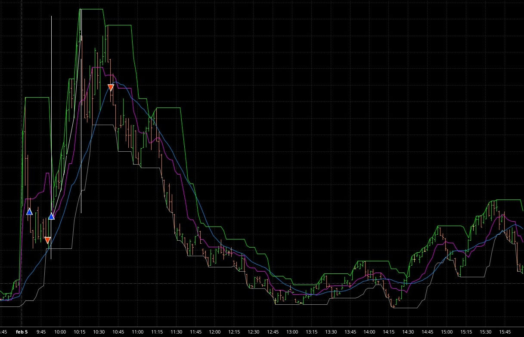The image size is (524, 337).
Task: Select the 14:00 time axis label
Action: click(x=369, y=332)
